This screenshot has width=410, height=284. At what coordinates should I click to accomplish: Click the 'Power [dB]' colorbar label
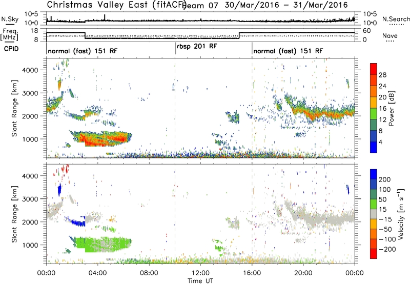pos(392,108)
